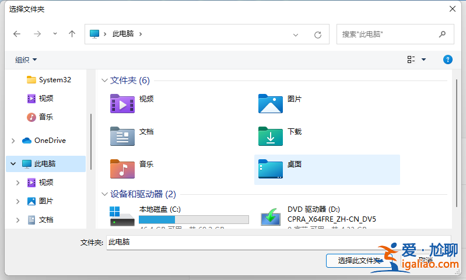
Task: Expand chevron after 此电脑 breadcrumb
Action: (141, 34)
